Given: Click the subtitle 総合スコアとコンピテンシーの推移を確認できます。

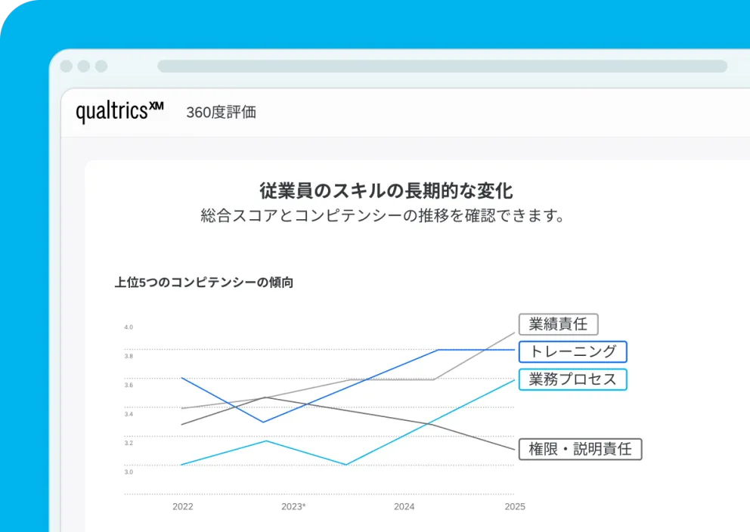Looking at the screenshot, I should point(383,215).
